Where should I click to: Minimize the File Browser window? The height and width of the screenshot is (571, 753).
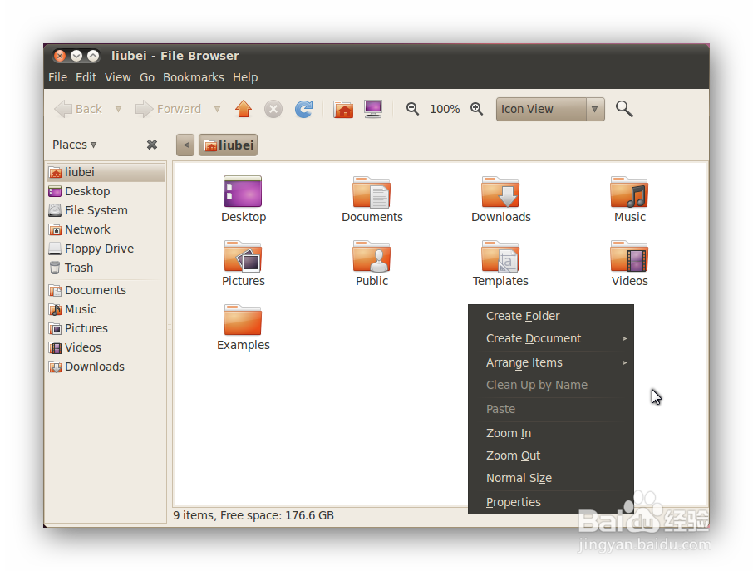76,56
